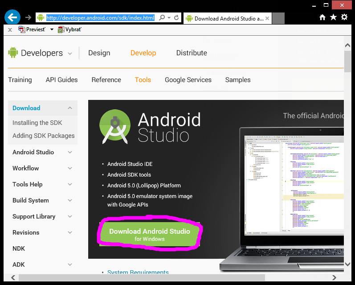Image resolution: width=355 pixels, height=285 pixels.
Task: Click the Home icon in browser
Action: pyautogui.click(x=322, y=17)
